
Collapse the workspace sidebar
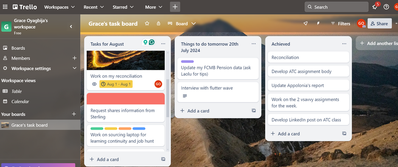pos(71,27)
